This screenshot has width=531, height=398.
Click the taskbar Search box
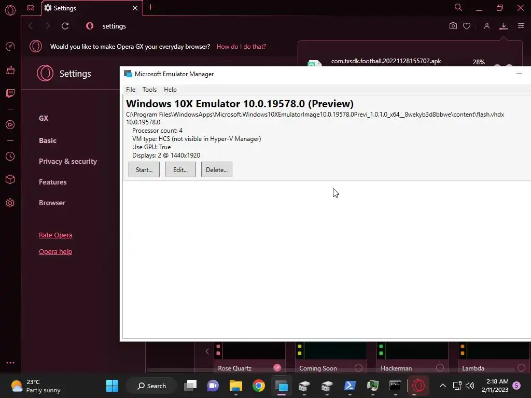tap(151, 386)
